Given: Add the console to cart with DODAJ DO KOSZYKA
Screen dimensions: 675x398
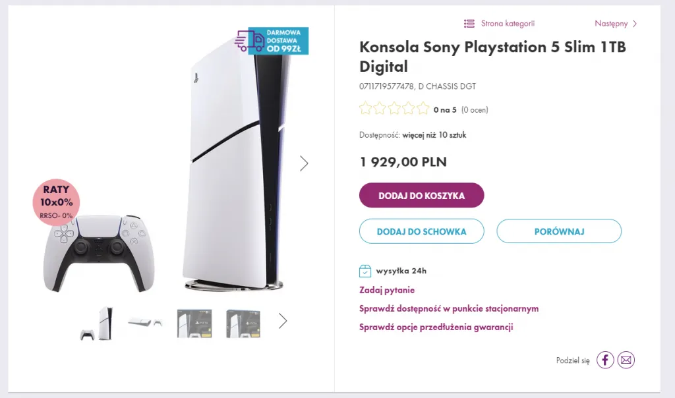Looking at the screenshot, I should [421, 195].
